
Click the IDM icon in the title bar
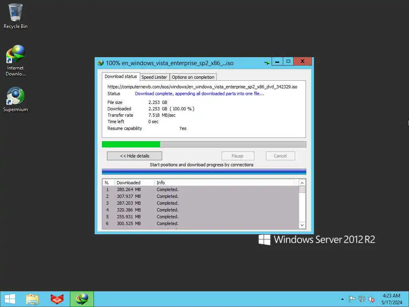click(101, 63)
